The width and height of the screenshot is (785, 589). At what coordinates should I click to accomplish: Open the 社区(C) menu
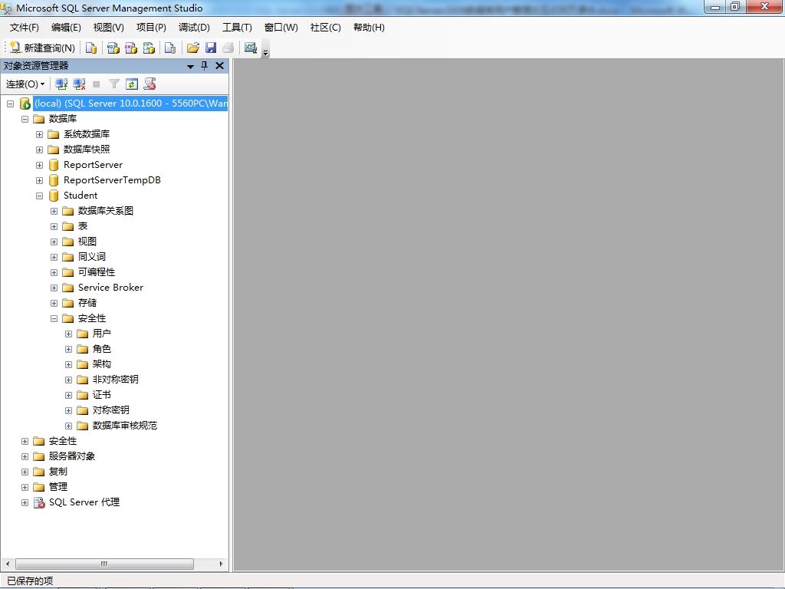tap(325, 28)
